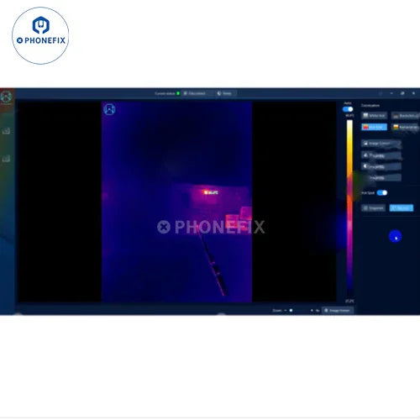Open the second sidebar panel icon

(x=6, y=131)
